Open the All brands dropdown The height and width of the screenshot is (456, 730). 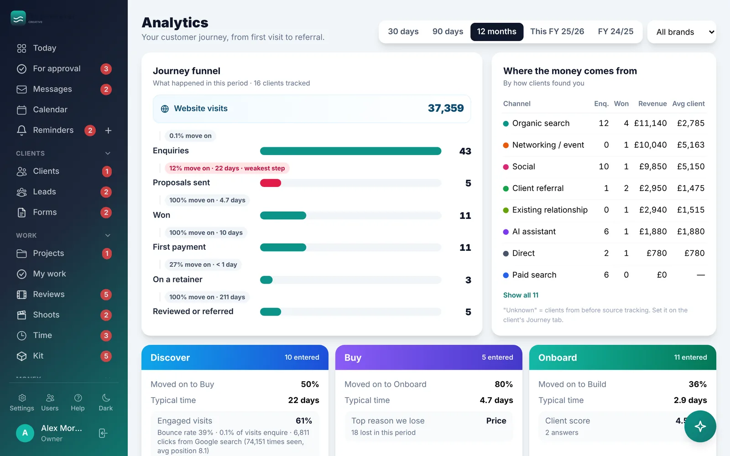click(682, 32)
